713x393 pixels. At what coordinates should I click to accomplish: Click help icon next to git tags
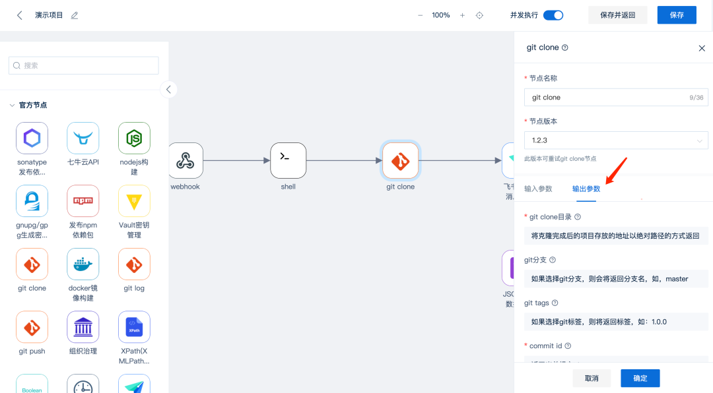tap(555, 303)
